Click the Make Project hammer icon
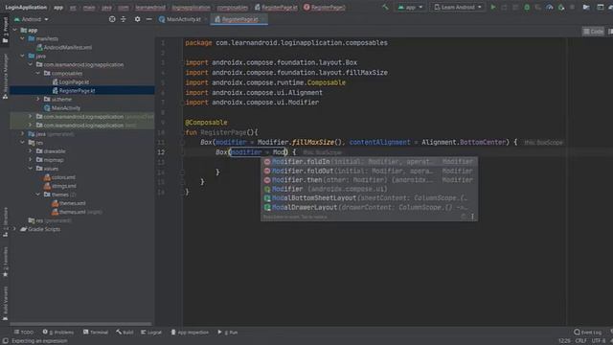613x345 pixels. [x=385, y=7]
